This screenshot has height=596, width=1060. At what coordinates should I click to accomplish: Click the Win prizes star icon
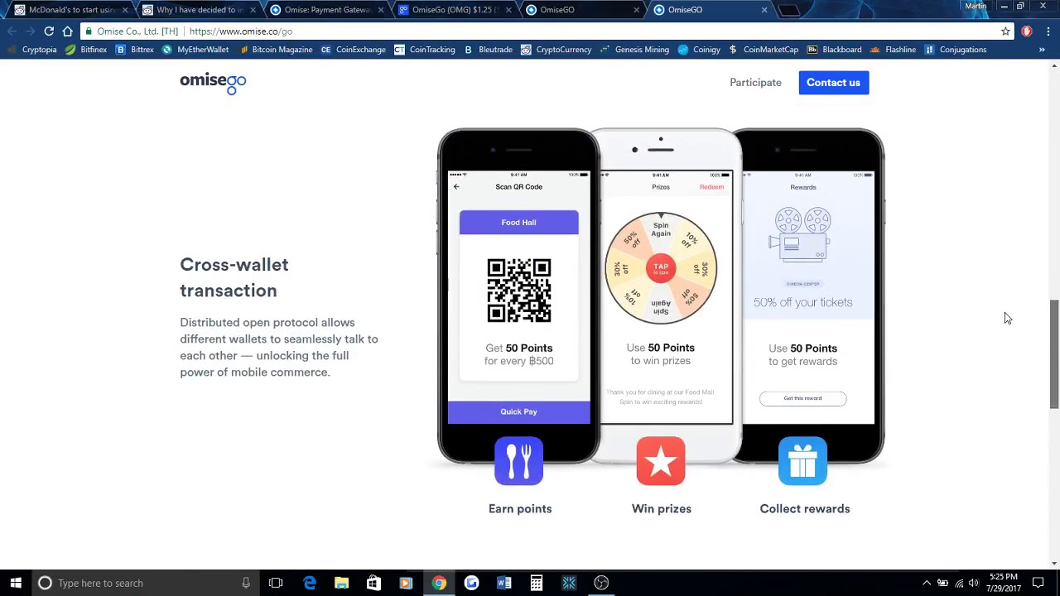(x=661, y=461)
